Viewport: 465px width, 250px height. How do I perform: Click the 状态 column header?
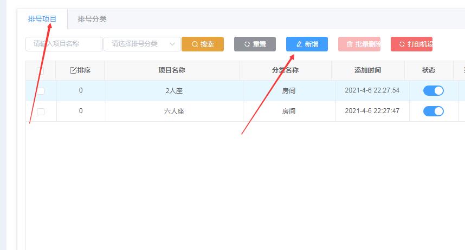click(429, 70)
